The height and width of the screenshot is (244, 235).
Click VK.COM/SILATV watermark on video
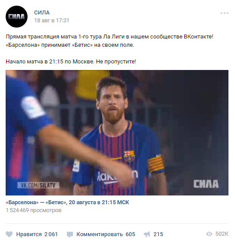[x=38, y=185]
